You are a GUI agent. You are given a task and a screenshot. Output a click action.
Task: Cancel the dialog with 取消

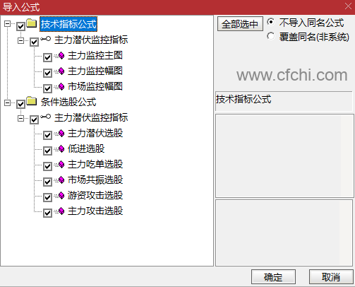(x=331, y=277)
